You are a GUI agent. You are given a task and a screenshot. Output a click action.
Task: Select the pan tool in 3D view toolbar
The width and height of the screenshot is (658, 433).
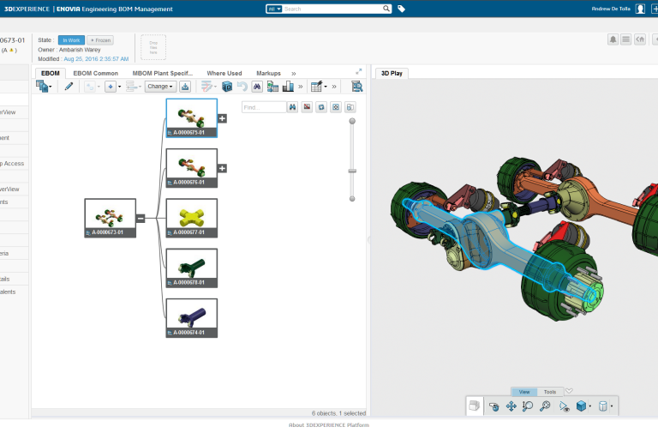(511, 406)
